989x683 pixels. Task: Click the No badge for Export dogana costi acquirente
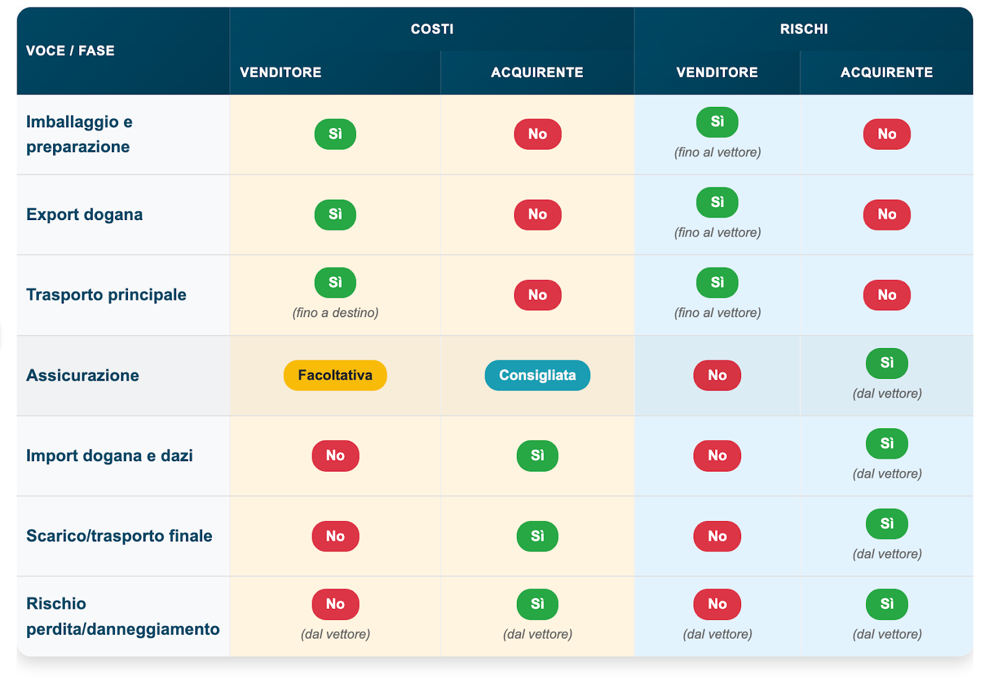coord(537,214)
